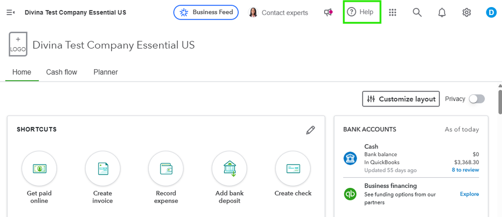Viewport: 502px width, 217px height.
Task: Collapse the left navigation menu icon
Action: (x=11, y=13)
